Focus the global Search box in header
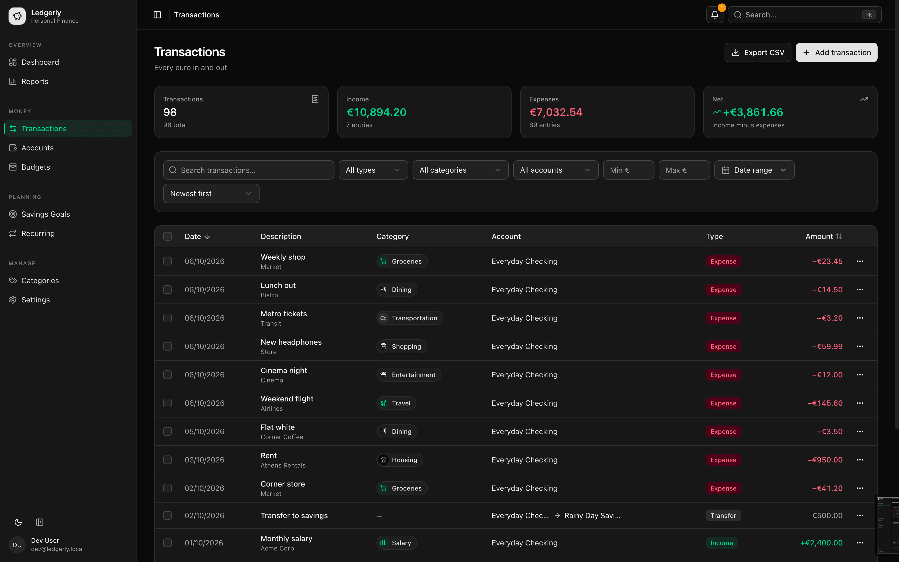The width and height of the screenshot is (899, 562). (x=804, y=15)
